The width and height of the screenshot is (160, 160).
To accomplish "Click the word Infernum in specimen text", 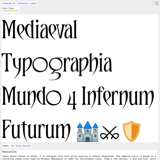I will point(118,97).
